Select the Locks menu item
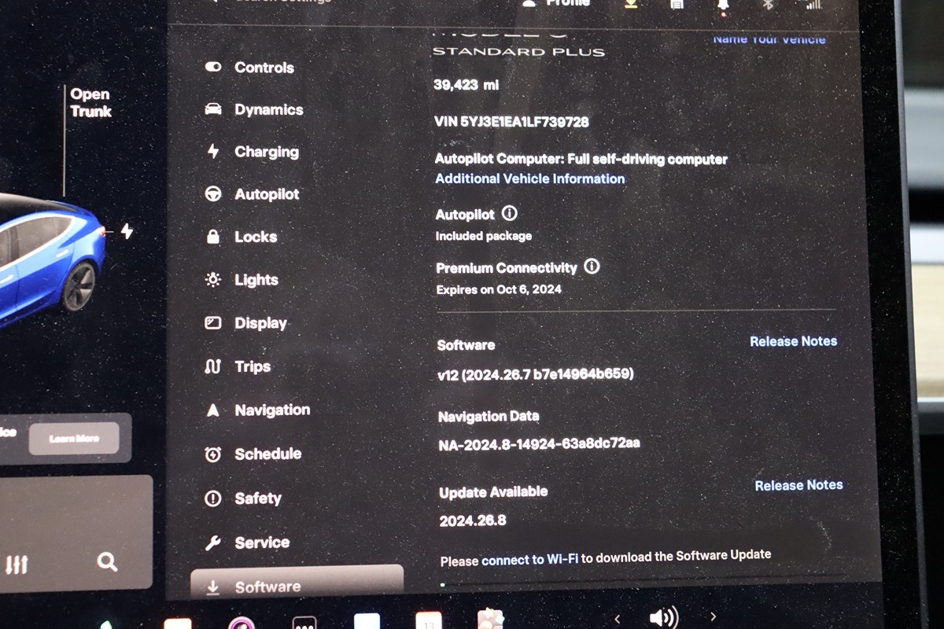The width and height of the screenshot is (944, 629). (x=241, y=237)
